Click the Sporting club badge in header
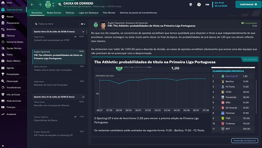This screenshot has height=148, width=262. pyautogui.click(x=48, y=5)
